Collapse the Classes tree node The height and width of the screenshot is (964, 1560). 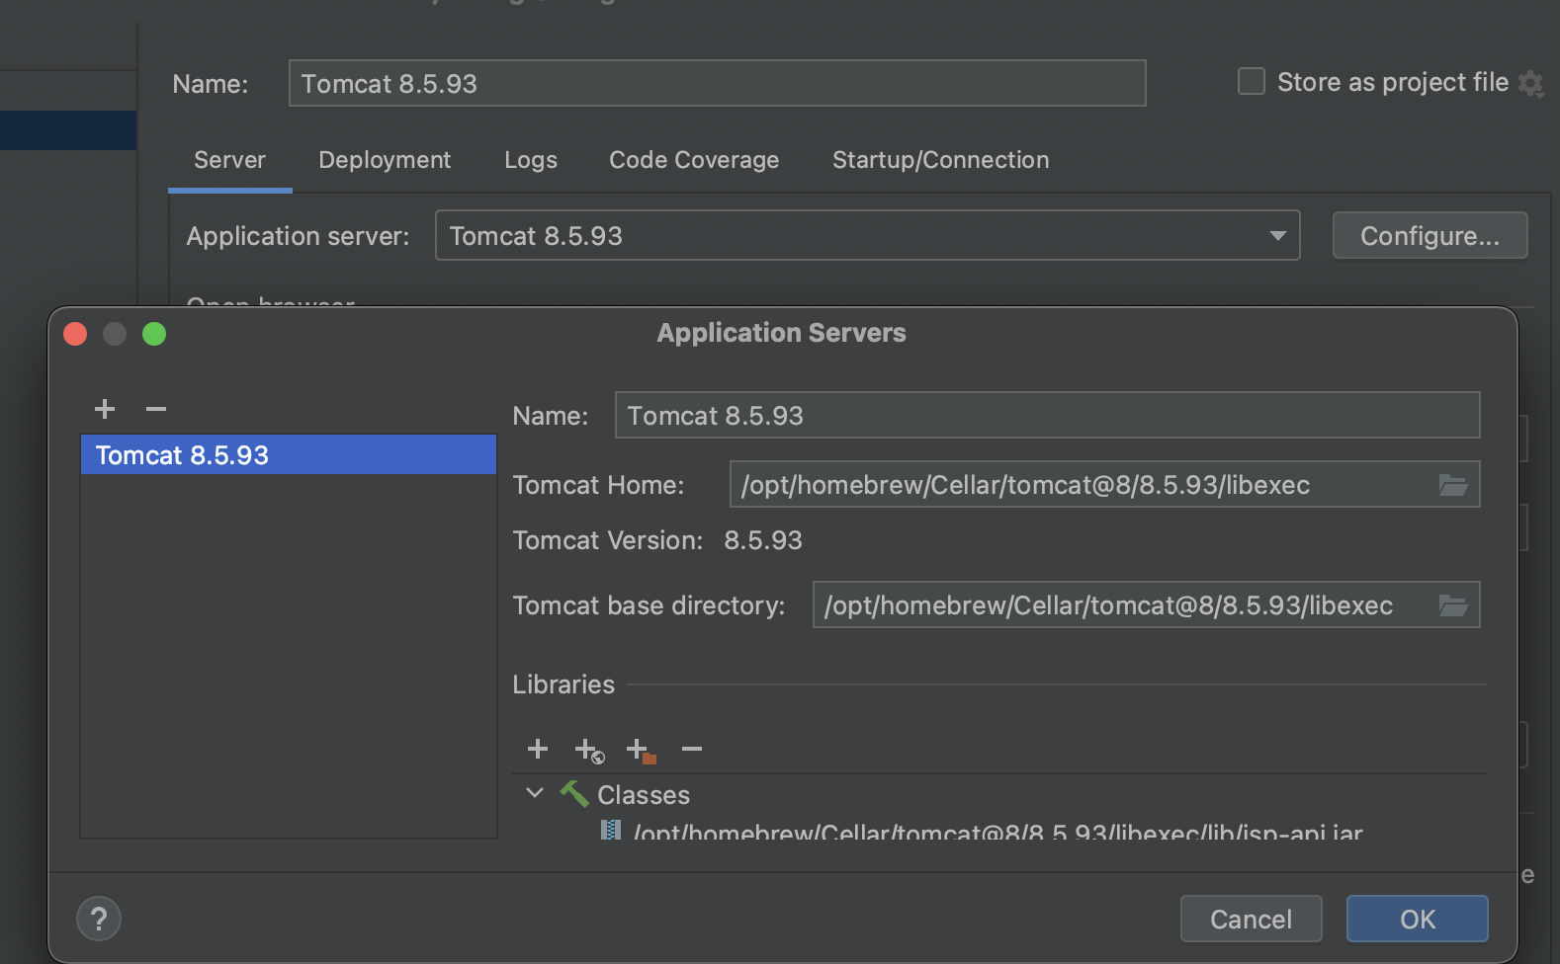point(535,793)
